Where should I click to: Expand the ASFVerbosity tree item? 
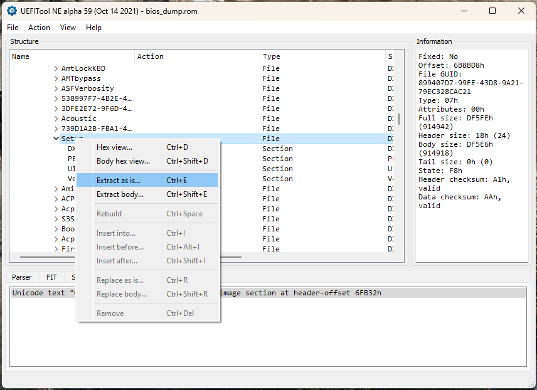pyautogui.click(x=56, y=88)
